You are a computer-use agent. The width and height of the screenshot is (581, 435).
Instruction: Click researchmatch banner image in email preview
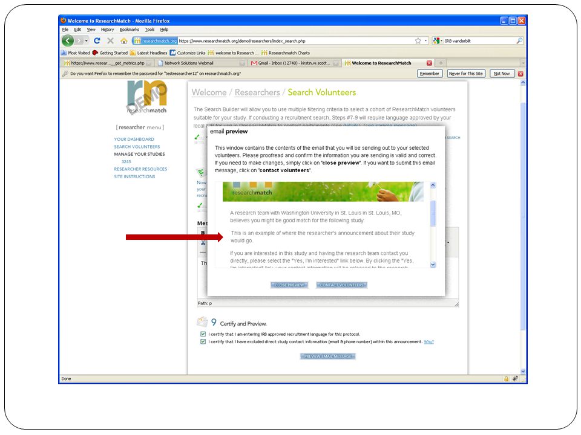tap(323, 192)
